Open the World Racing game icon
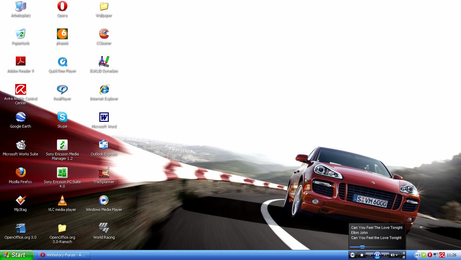Viewport: 461px width, 260px height. 104,229
